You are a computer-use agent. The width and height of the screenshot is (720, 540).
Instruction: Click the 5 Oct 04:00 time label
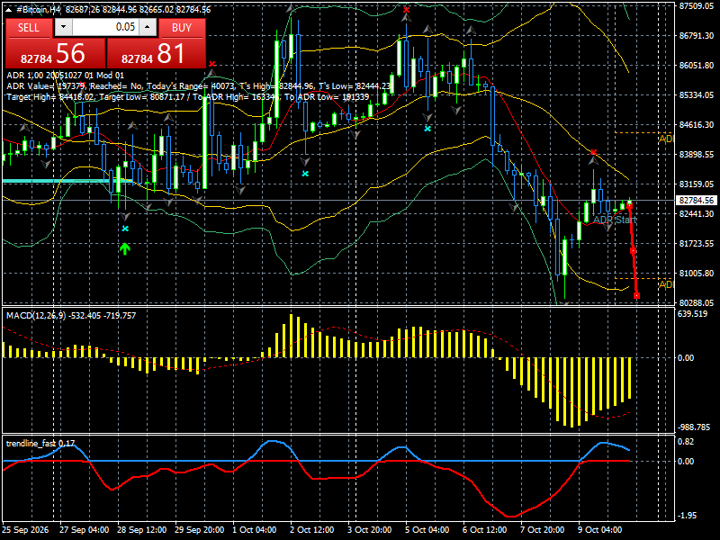point(427,529)
